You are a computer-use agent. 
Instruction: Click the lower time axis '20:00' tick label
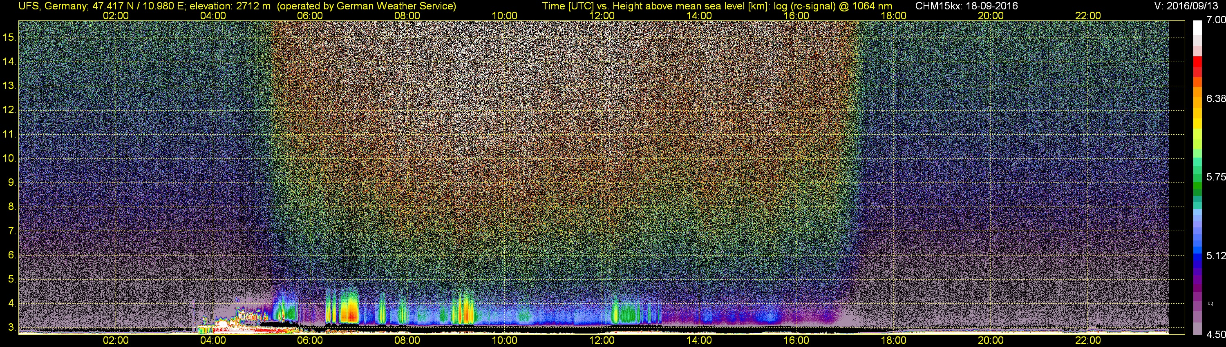[x=991, y=340]
